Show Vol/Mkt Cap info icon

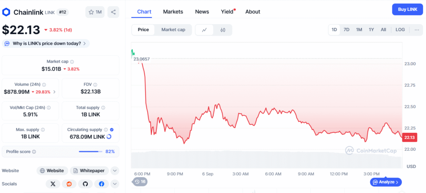pyautogui.click(x=49, y=107)
